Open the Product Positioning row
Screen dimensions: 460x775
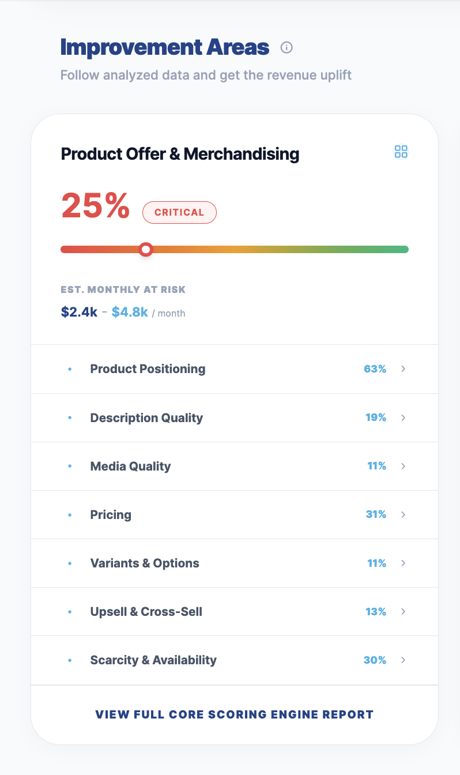[148, 369]
